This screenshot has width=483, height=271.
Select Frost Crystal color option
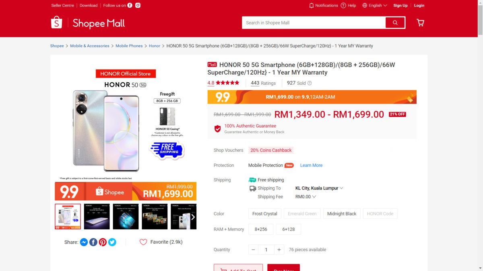(265, 214)
